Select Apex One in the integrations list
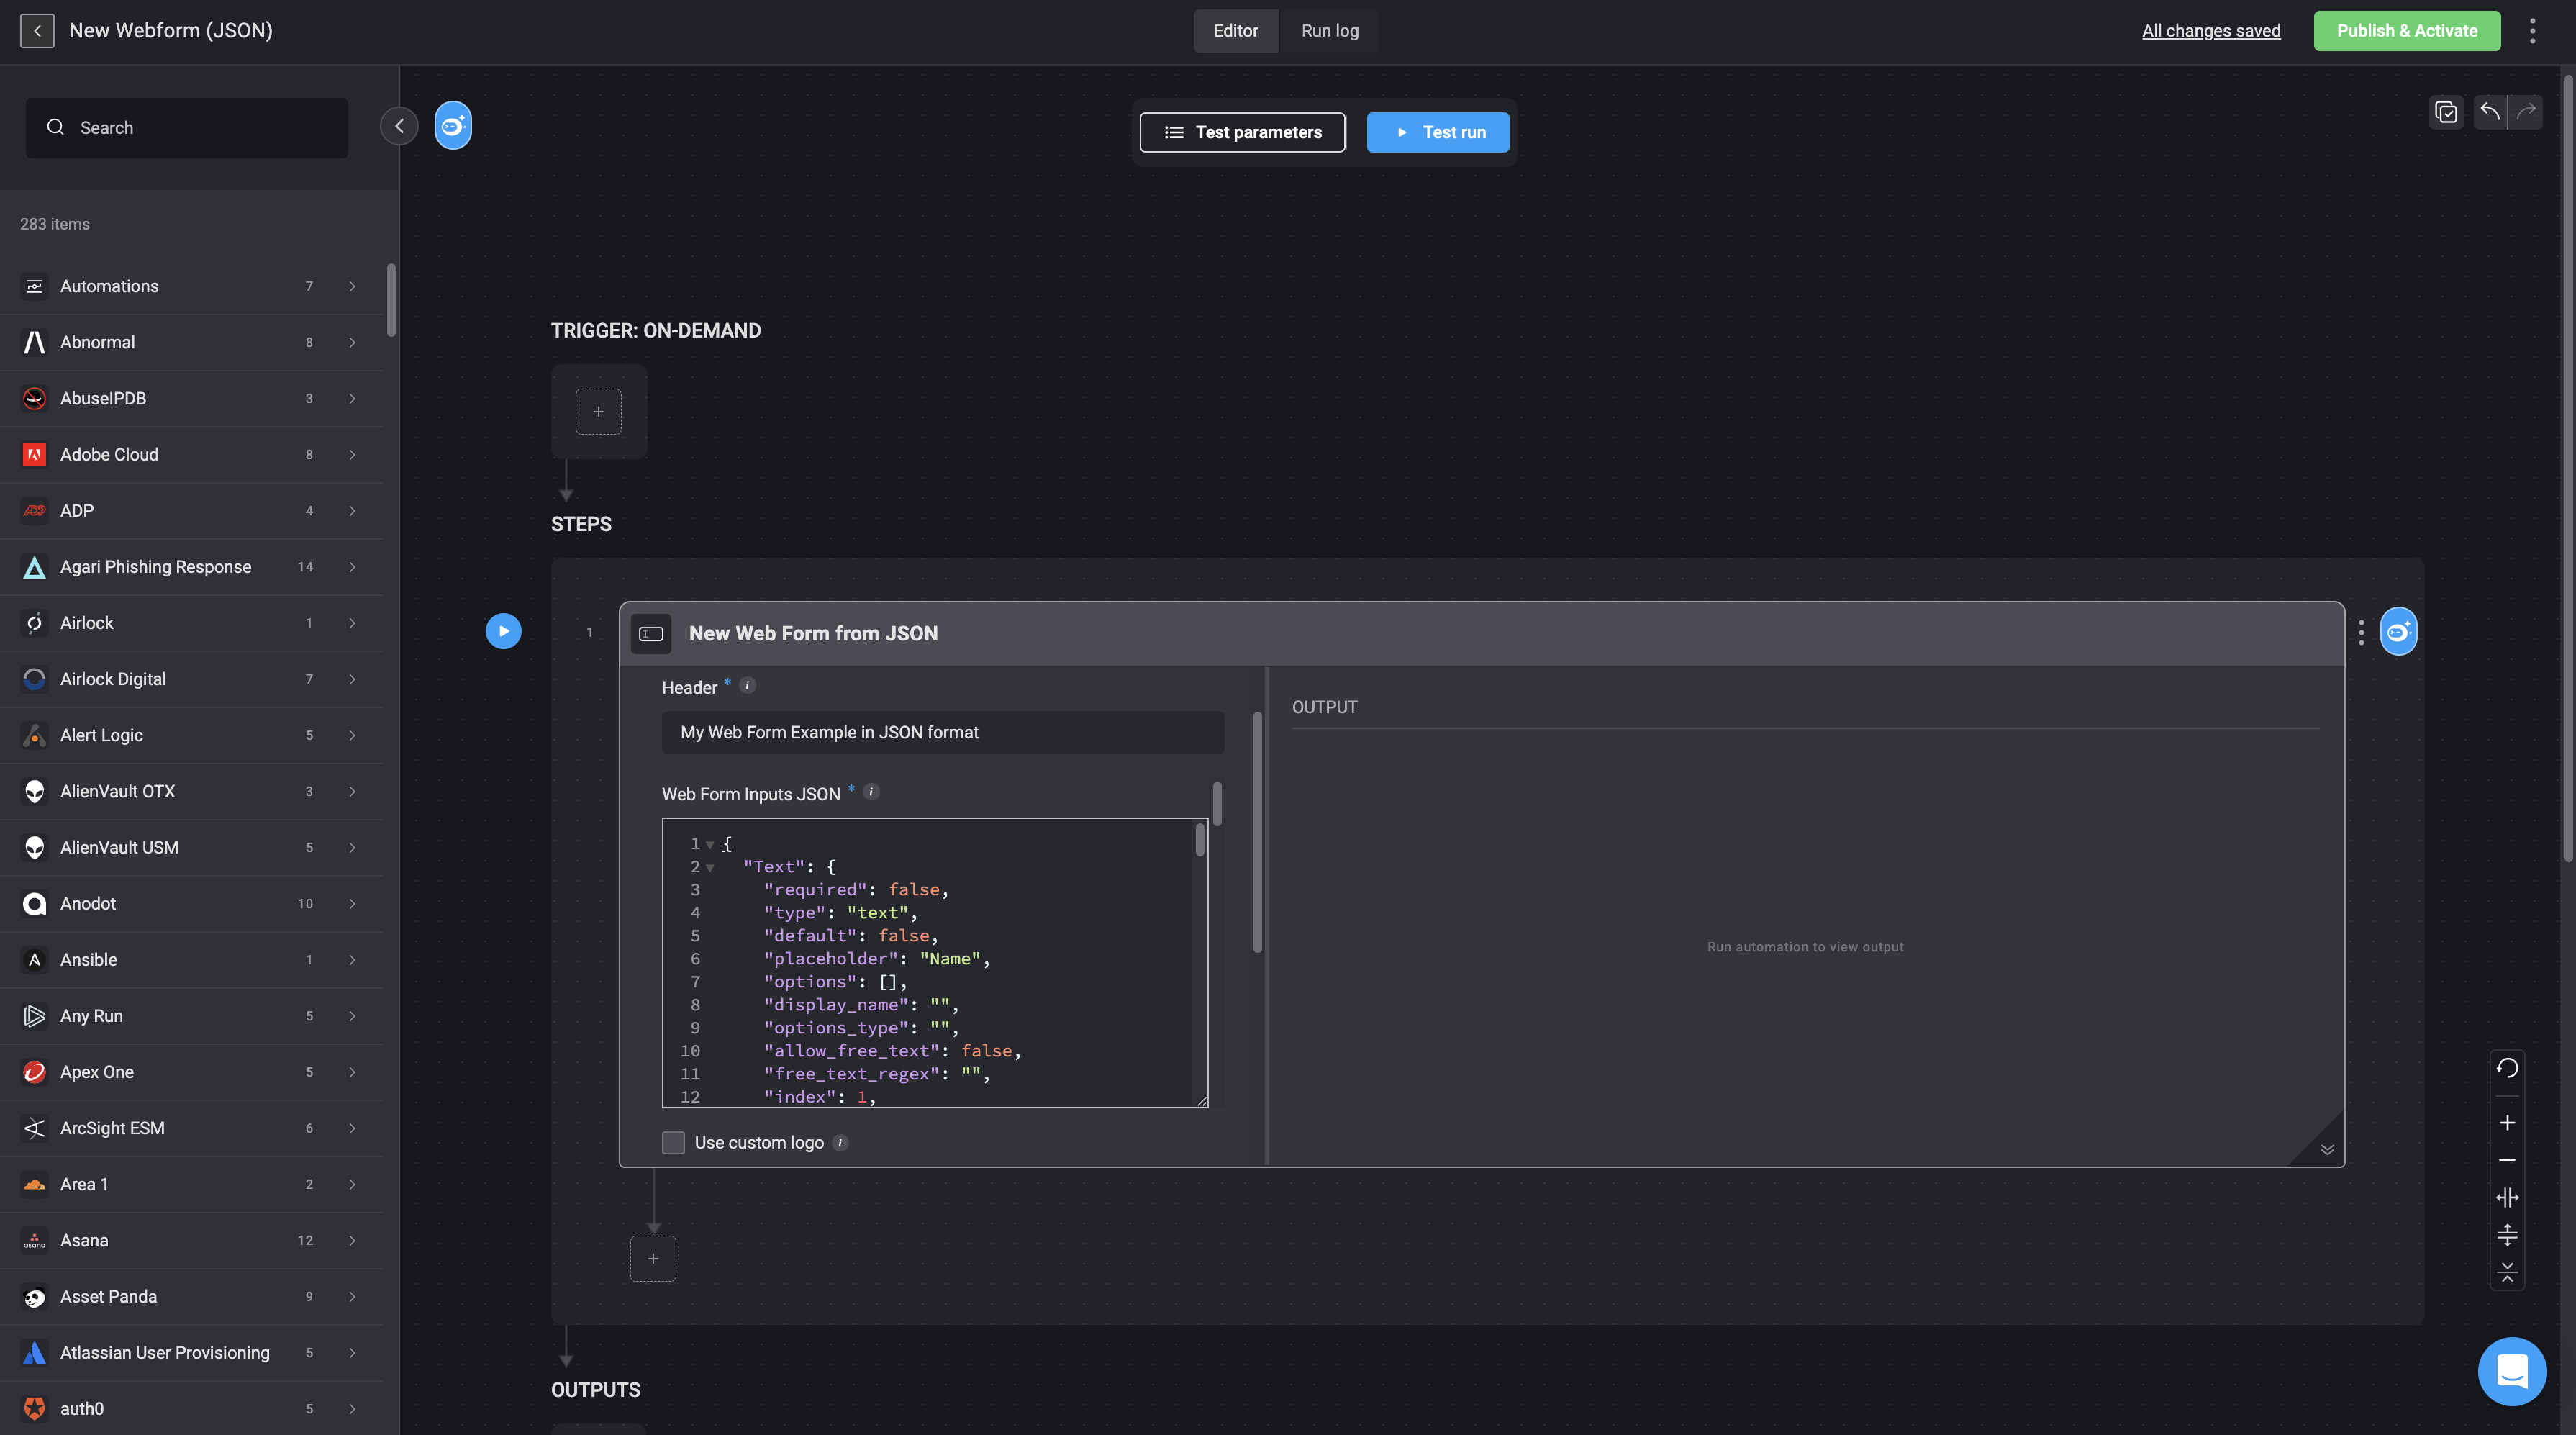The height and width of the screenshot is (1435, 2576). point(191,1072)
